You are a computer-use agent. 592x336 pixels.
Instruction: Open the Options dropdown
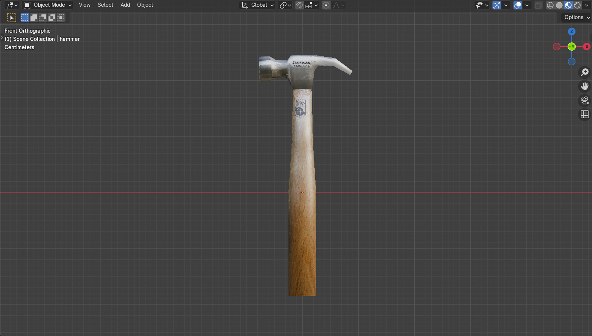[577, 17]
